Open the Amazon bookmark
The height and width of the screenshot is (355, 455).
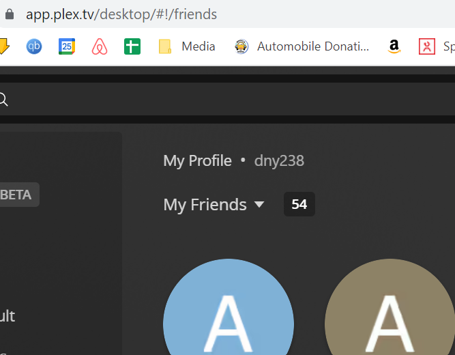click(x=394, y=46)
